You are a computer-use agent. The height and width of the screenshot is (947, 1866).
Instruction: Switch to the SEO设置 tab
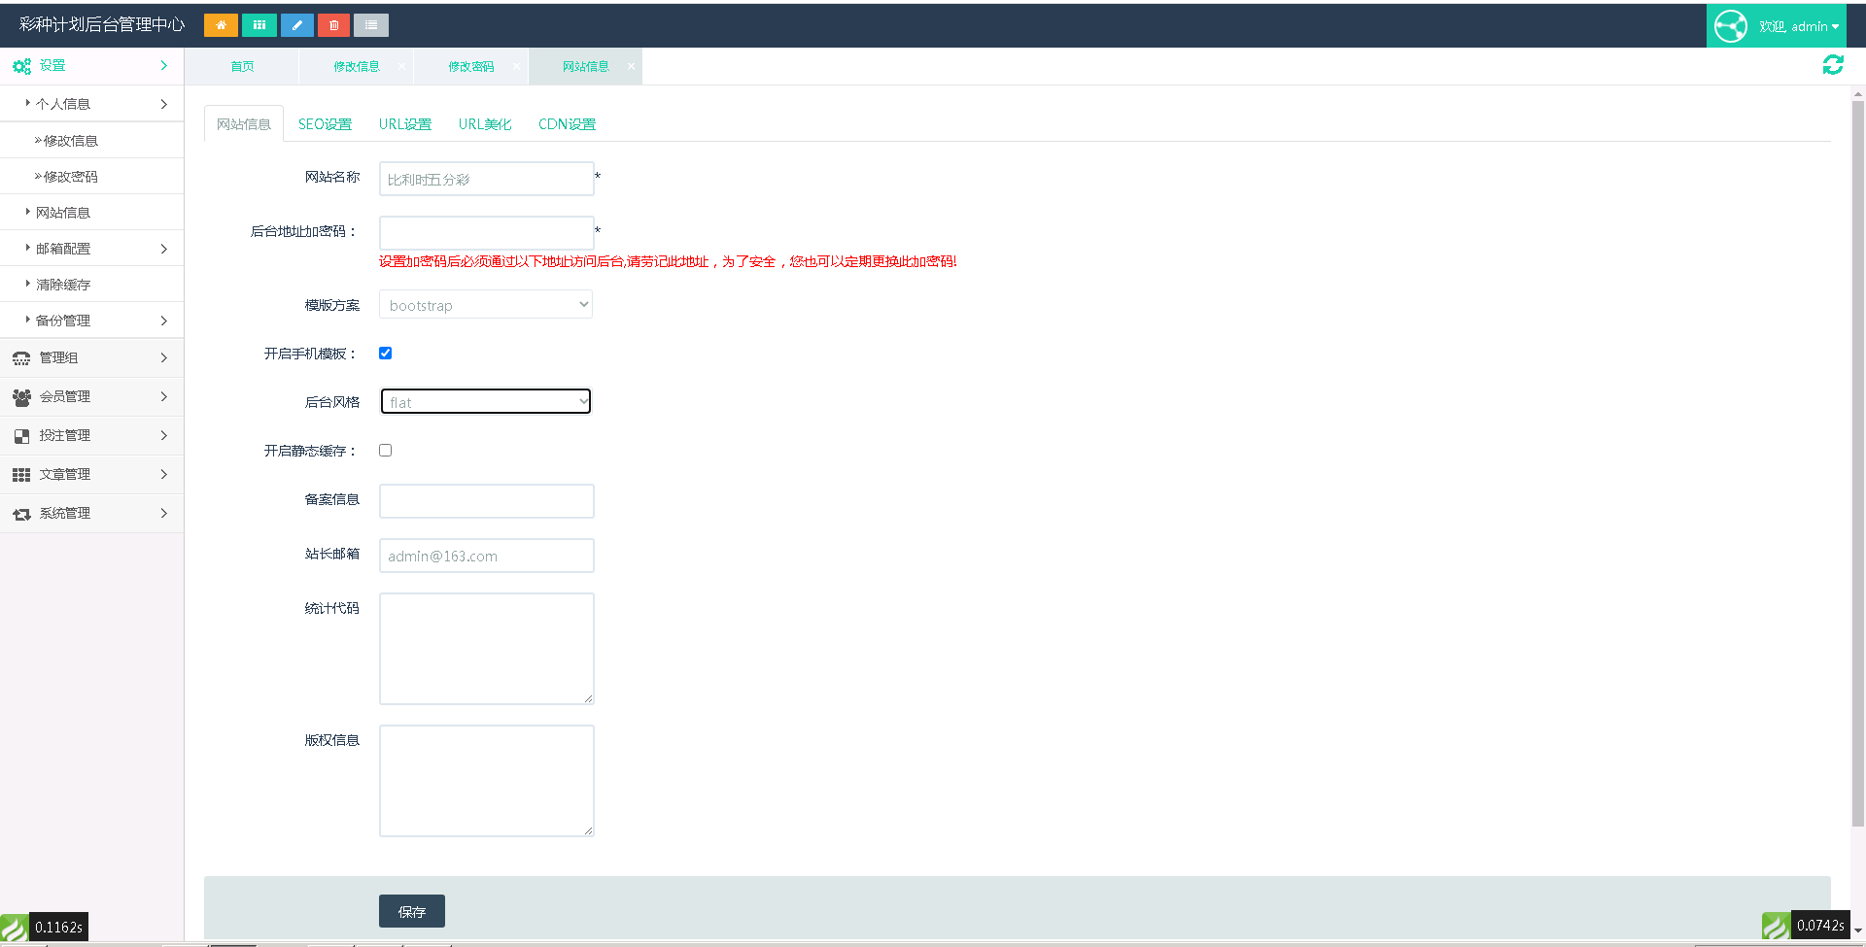pyautogui.click(x=325, y=124)
